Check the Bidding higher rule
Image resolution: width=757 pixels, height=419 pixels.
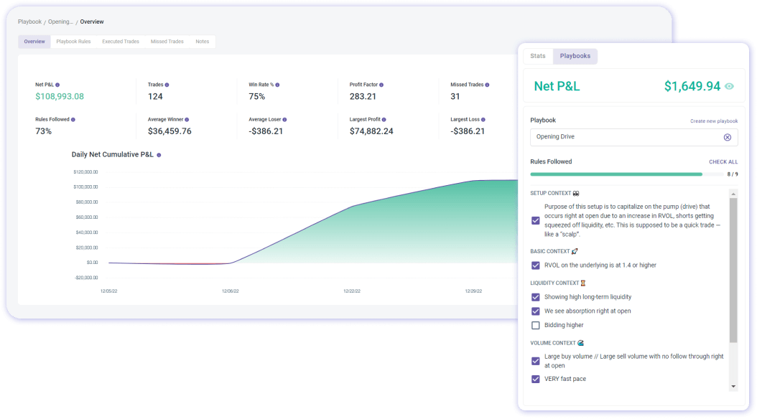535,325
